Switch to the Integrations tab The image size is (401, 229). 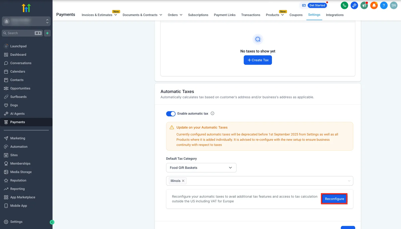[x=335, y=15]
